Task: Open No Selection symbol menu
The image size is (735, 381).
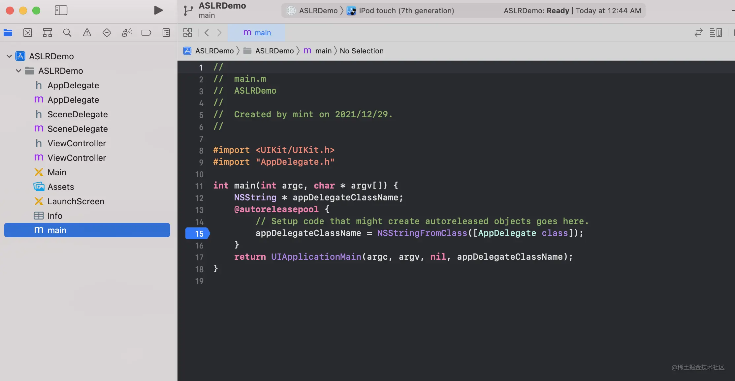Action: coord(362,51)
